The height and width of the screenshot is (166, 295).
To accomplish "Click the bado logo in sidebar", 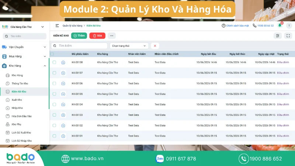I will (5, 27).
